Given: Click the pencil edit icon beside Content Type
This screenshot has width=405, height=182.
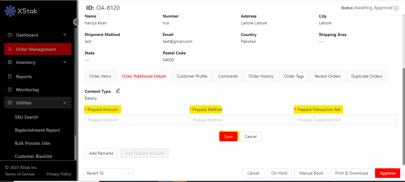Looking at the screenshot, I should (x=118, y=91).
